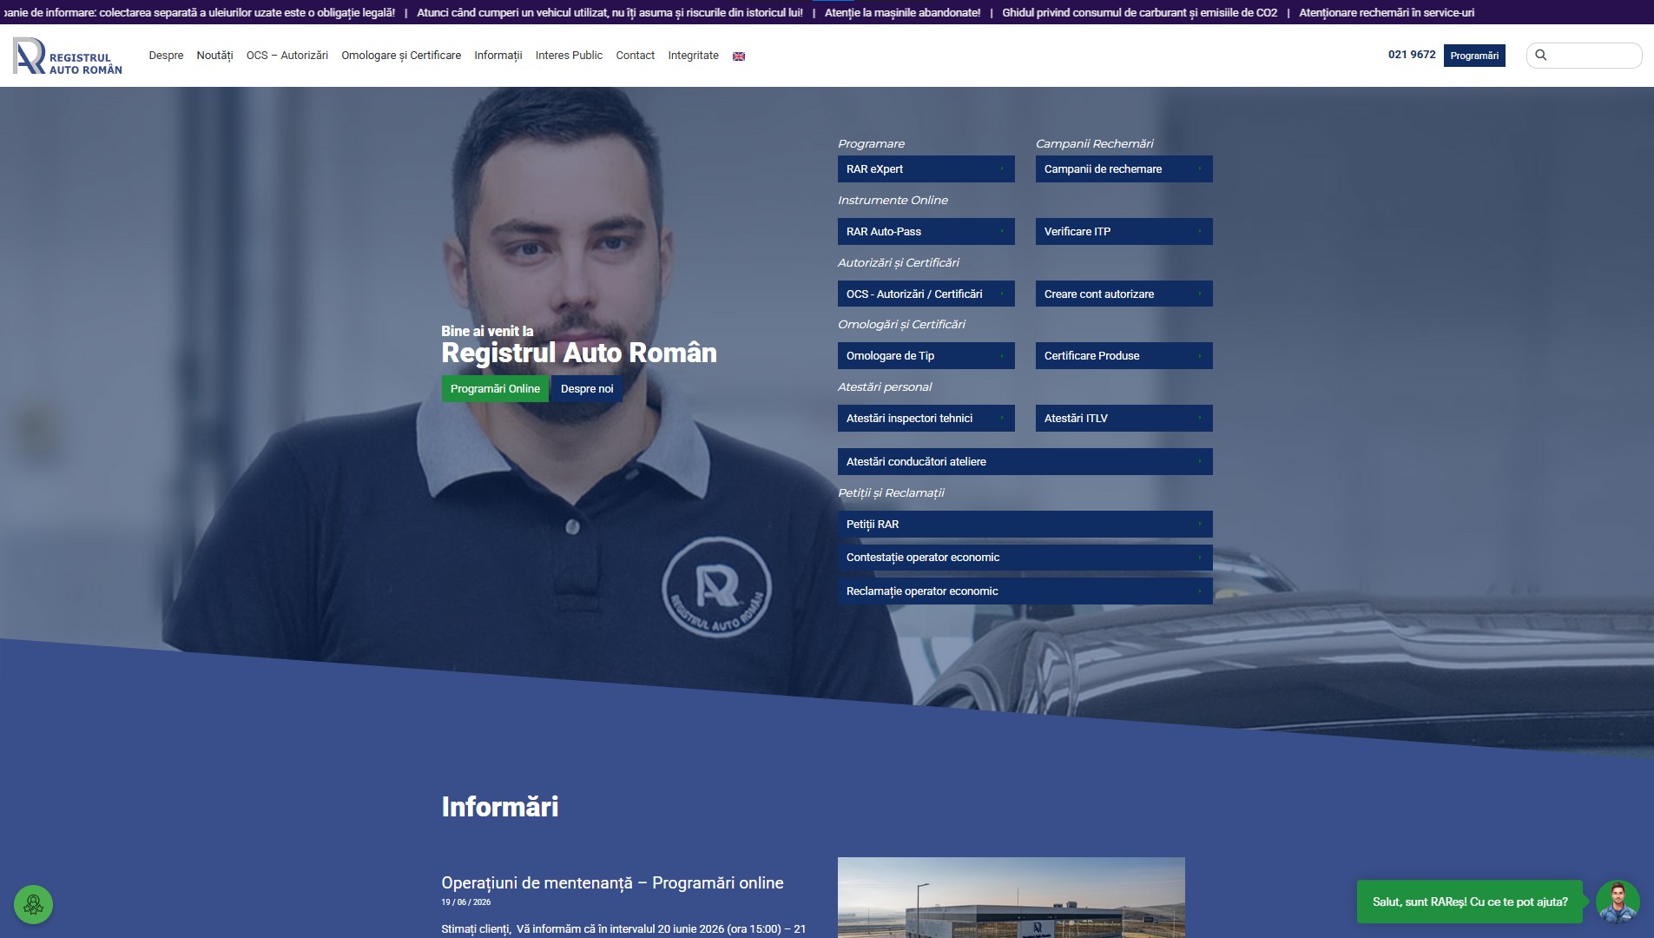The image size is (1654, 938).
Task: Click the search input field
Action: [1585, 56]
